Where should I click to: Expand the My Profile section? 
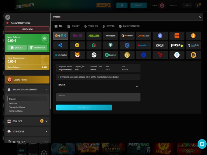point(47,131)
